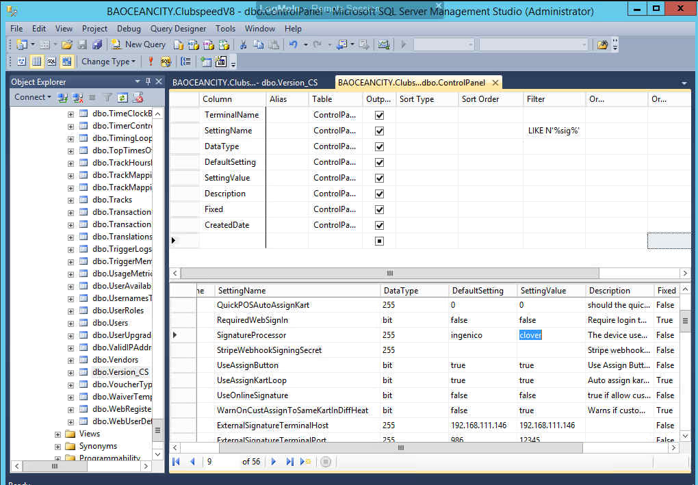Viewport: 698px width, 485px height.
Task: Click the Analysis Services DMX Query icon
Action: 208,44
